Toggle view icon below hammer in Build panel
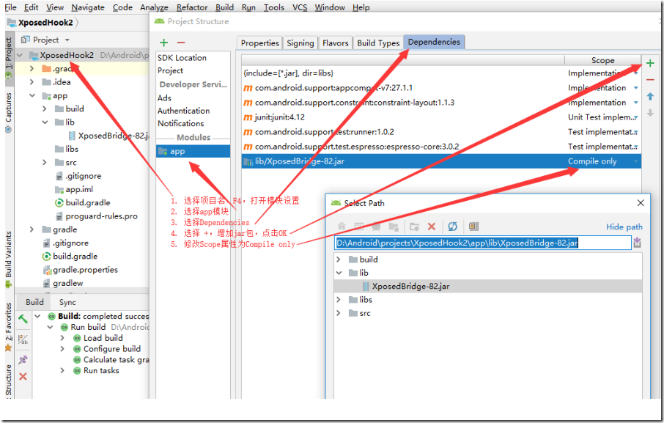 click(23, 339)
